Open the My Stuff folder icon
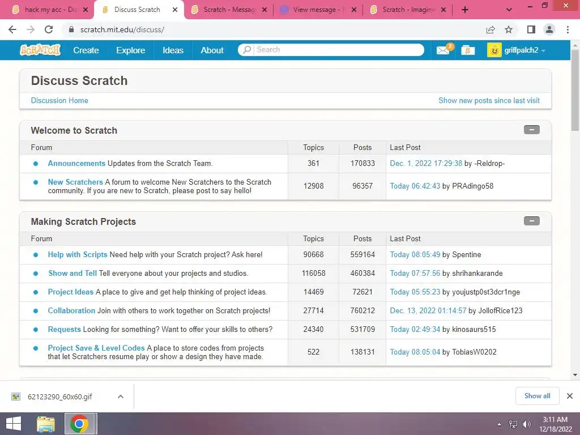Screen dimensions: 580x435 click(x=468, y=50)
